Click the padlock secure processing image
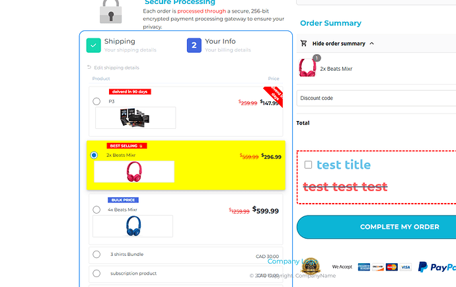The image size is (456, 287). [110, 12]
